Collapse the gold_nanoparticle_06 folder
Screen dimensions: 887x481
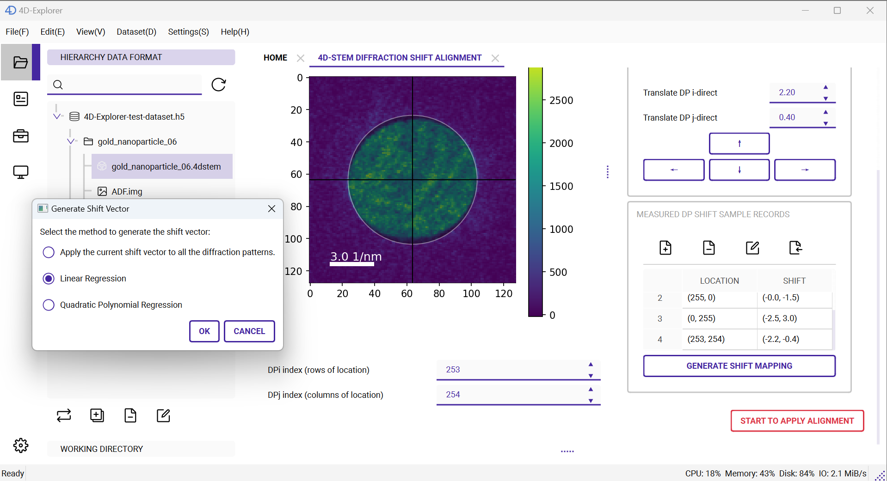71,141
